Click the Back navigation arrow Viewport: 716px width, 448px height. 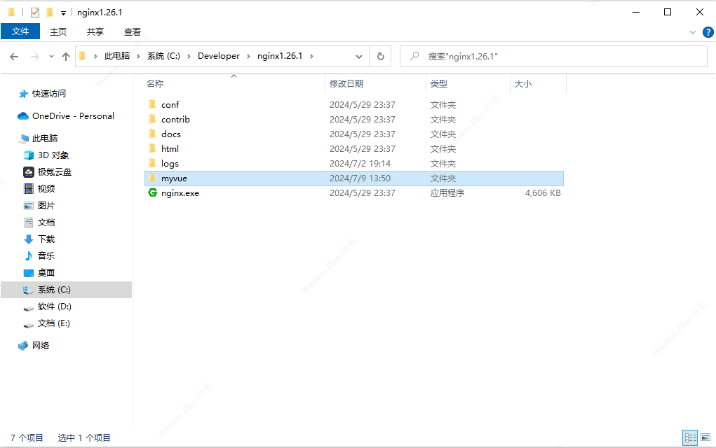point(14,56)
